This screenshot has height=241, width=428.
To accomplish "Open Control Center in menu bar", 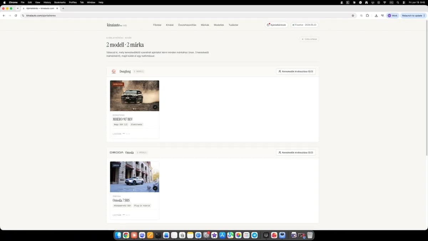I will (404, 2).
